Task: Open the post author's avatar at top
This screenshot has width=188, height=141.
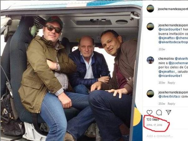Action: [x=150, y=9]
